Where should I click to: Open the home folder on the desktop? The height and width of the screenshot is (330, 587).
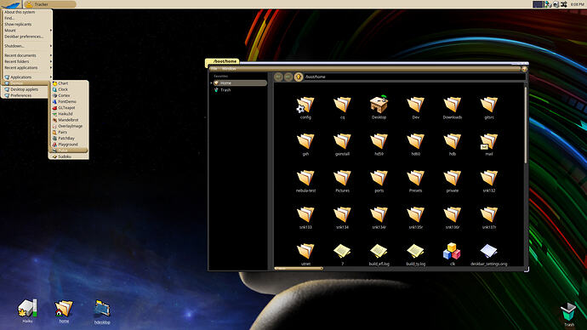[64, 309]
